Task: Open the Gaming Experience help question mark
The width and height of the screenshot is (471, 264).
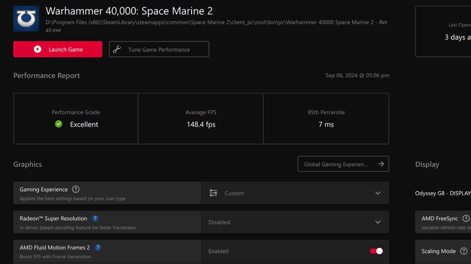Action: point(75,189)
